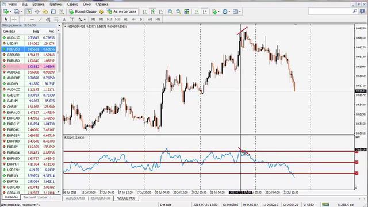
Task: Select the text label tool
Action: tap(72, 19)
